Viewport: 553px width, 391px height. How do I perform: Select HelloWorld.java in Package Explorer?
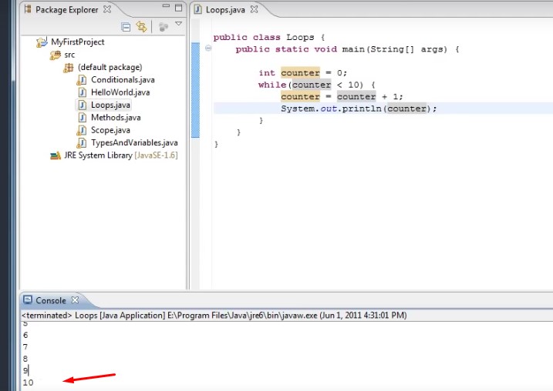pyautogui.click(x=120, y=92)
